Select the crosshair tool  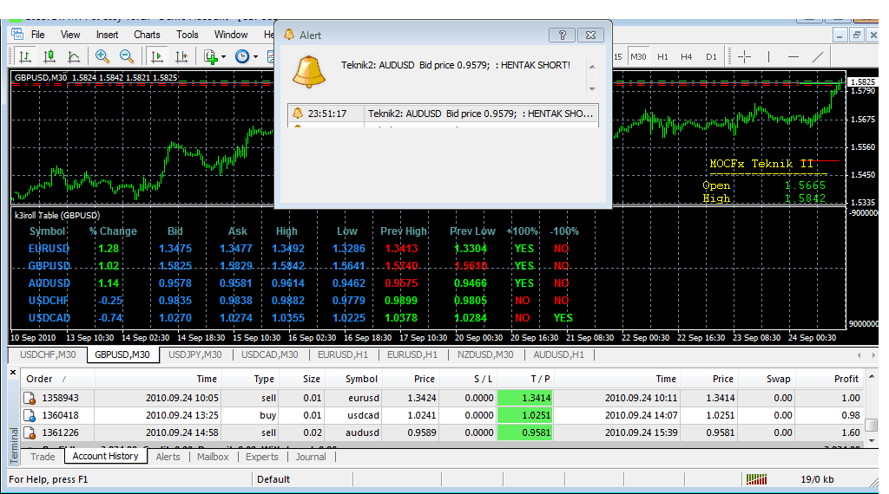pyautogui.click(x=744, y=56)
